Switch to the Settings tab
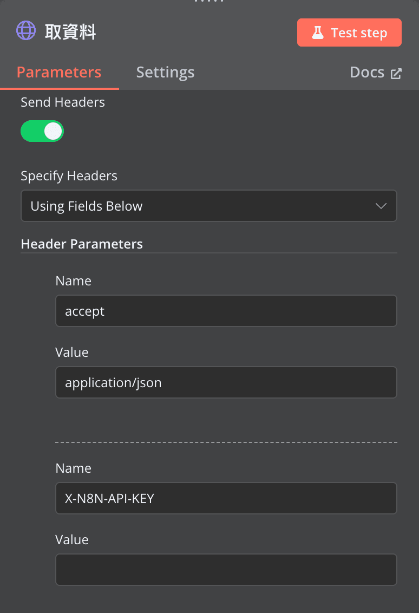 [165, 72]
